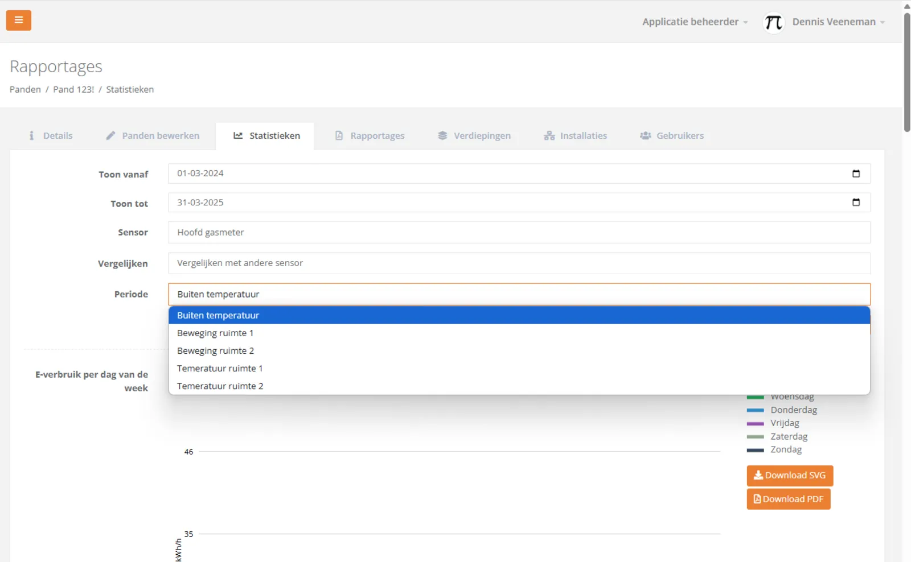Toggle Donderdag legend series
The image size is (911, 562).
(782, 410)
